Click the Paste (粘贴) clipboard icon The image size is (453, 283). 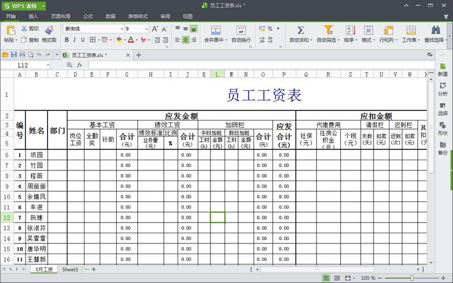11,29
